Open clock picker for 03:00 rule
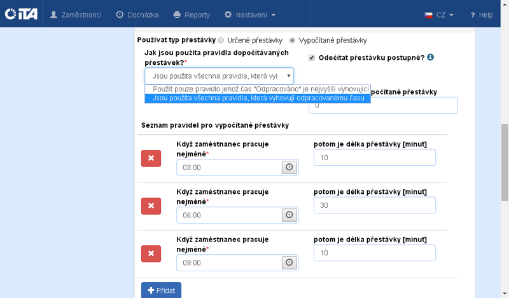The image size is (509, 298). [x=289, y=167]
